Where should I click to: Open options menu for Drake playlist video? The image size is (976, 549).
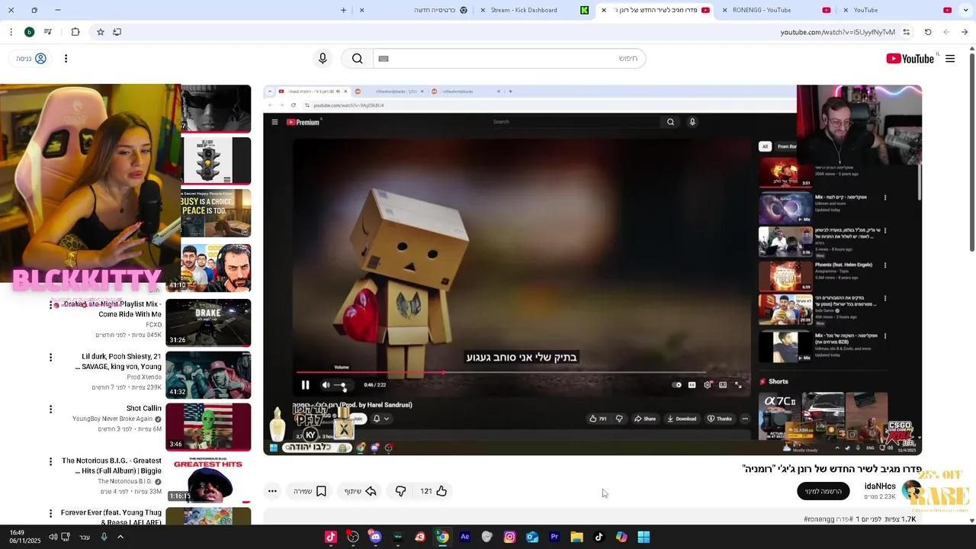tap(51, 304)
